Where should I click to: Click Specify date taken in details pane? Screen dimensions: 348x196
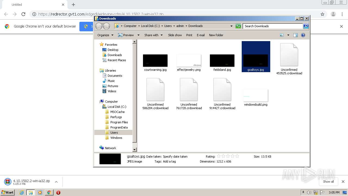tap(175, 157)
